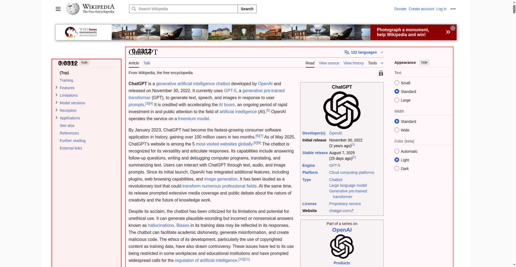The height and width of the screenshot is (267, 516).
Task: Click the Products link in series box
Action: click(x=342, y=263)
